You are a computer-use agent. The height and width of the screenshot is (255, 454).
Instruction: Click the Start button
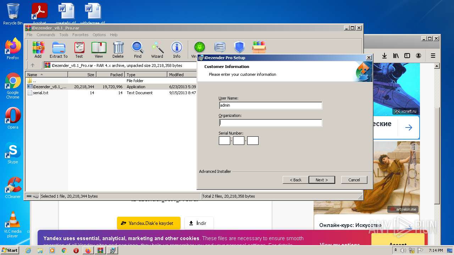pyautogui.click(x=10, y=250)
